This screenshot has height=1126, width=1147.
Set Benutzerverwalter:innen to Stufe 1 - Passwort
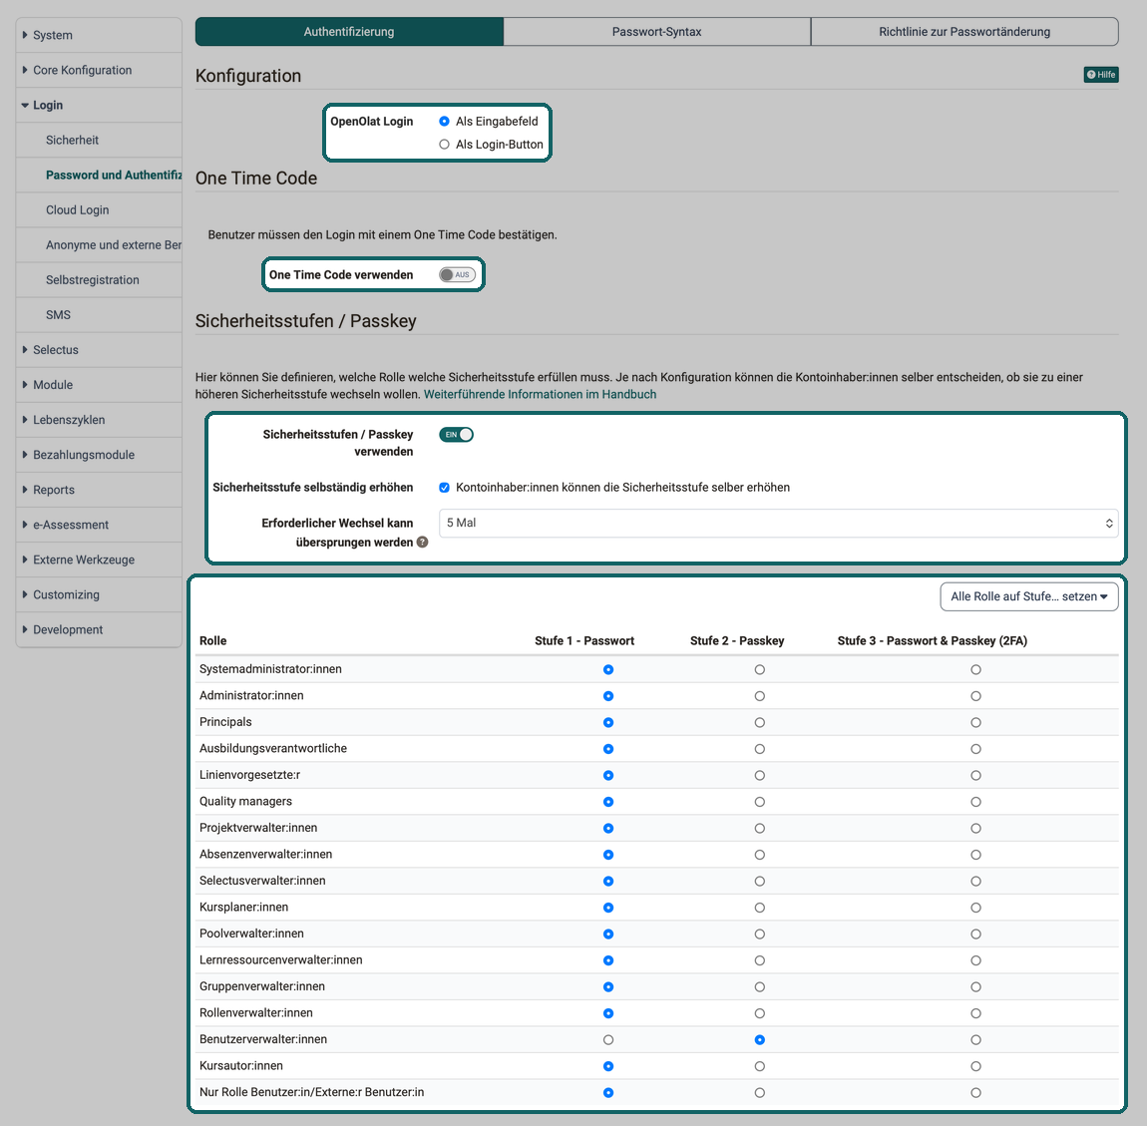pos(608,1040)
